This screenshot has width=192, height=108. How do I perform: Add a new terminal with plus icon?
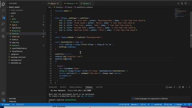pos(174,87)
